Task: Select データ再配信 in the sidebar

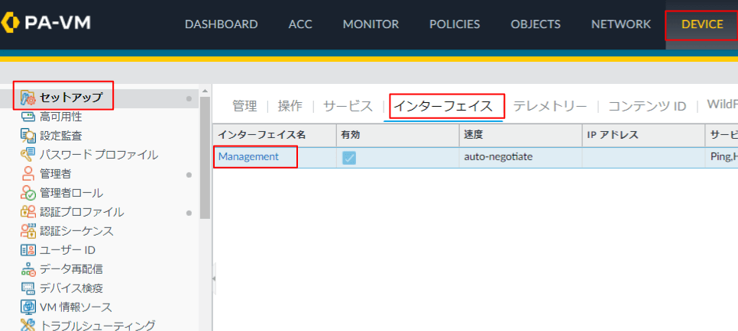Action: (x=72, y=269)
